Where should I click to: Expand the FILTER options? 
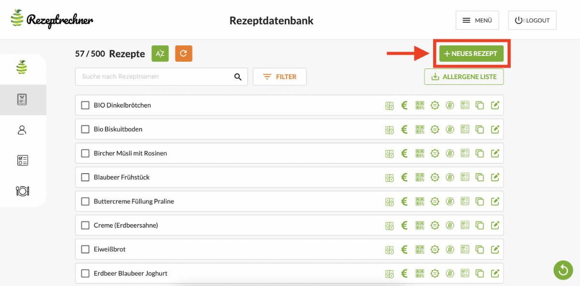coord(279,77)
